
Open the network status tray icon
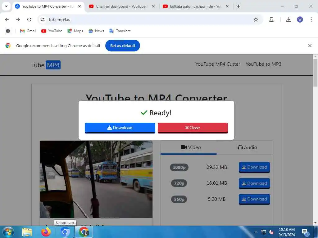(263, 232)
